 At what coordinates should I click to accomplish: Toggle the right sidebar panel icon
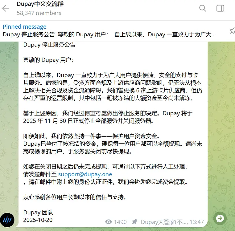(220, 8)
